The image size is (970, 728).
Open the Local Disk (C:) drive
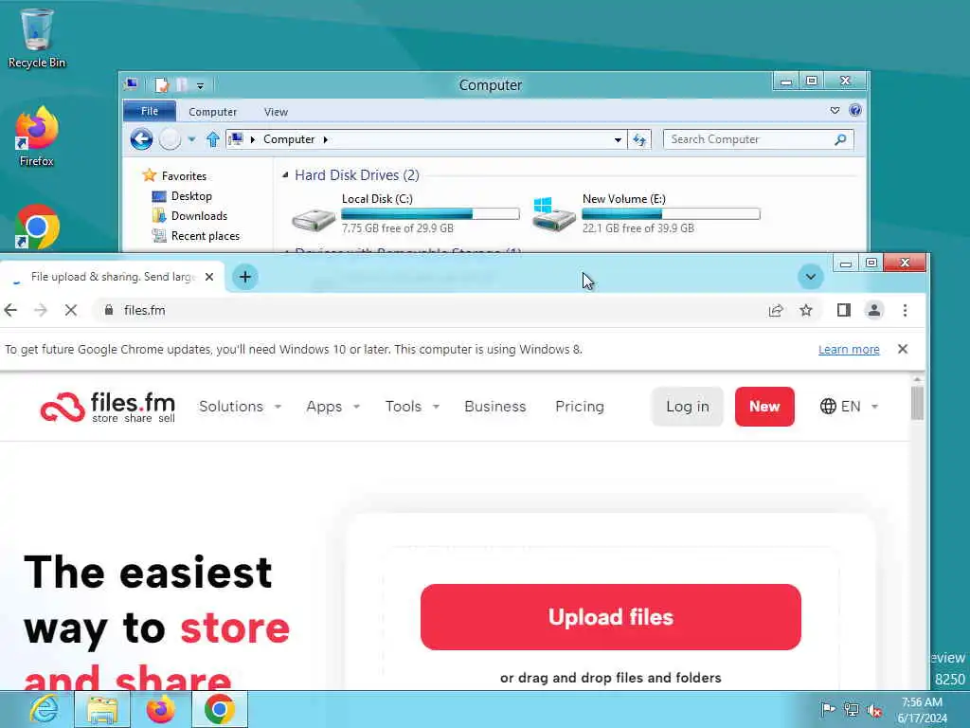405,213
